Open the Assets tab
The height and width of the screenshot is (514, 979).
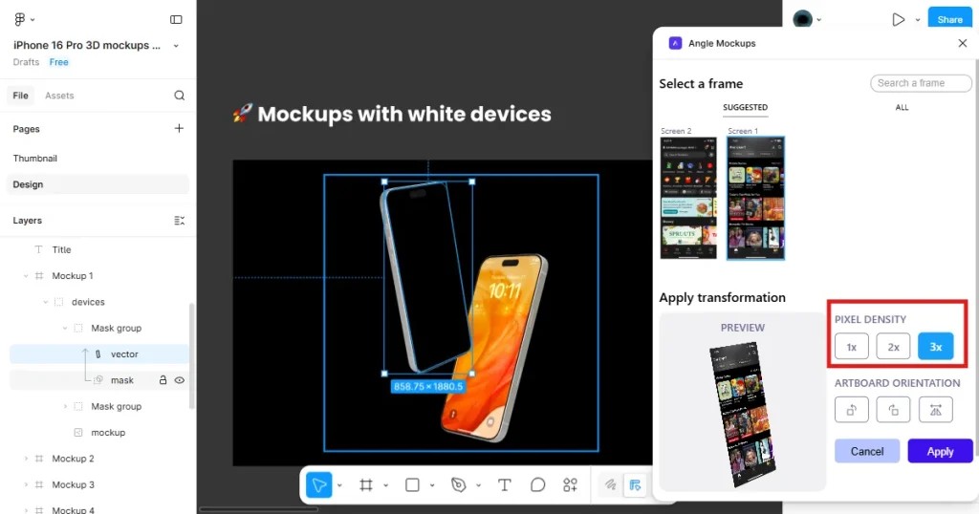59,96
